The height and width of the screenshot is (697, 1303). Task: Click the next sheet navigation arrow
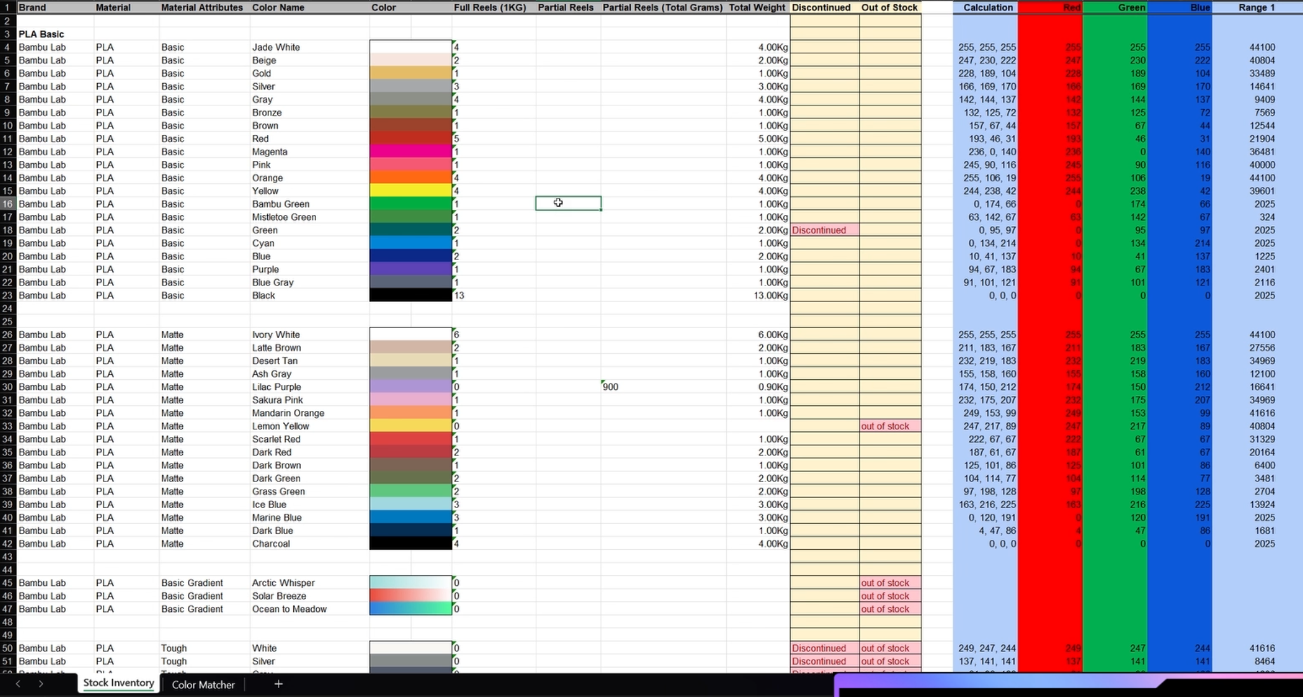click(x=39, y=684)
